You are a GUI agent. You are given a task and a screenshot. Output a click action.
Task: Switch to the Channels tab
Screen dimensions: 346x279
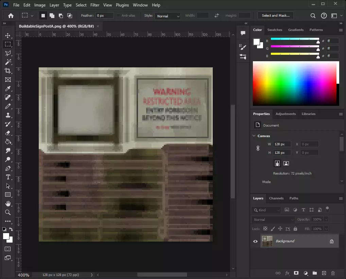pyautogui.click(x=276, y=198)
